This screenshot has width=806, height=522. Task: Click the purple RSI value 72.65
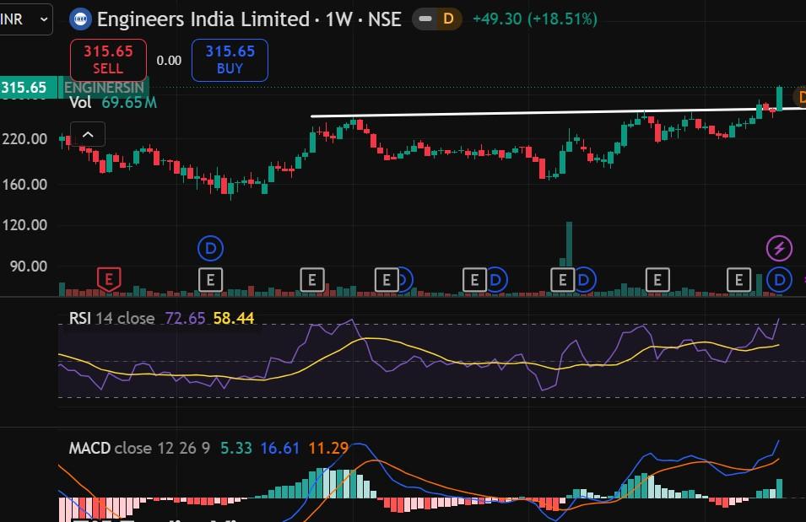(185, 319)
